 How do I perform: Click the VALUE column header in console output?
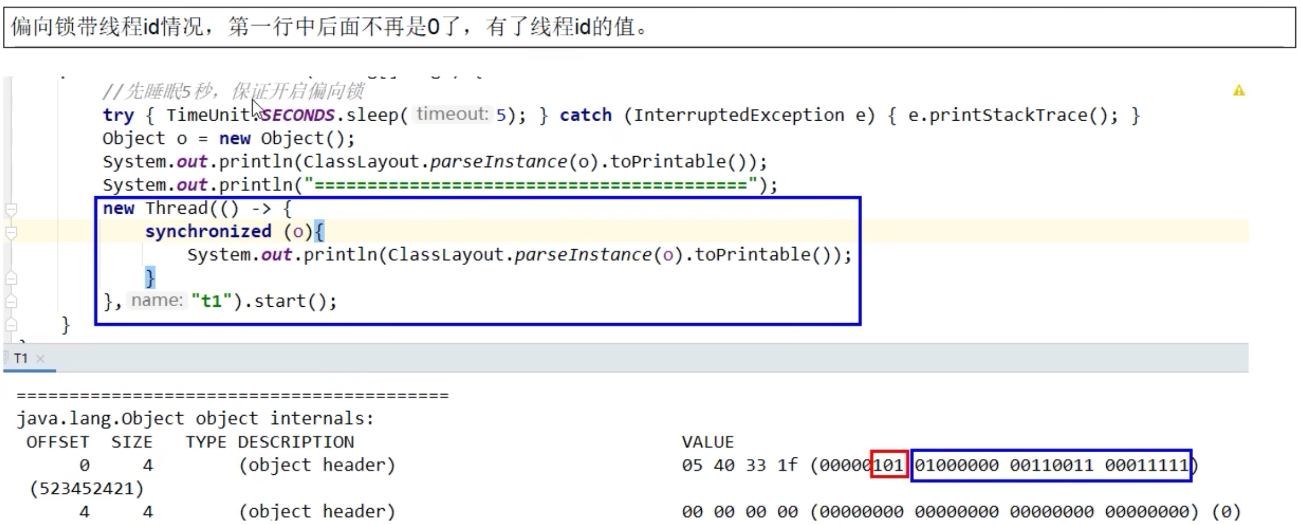707,442
